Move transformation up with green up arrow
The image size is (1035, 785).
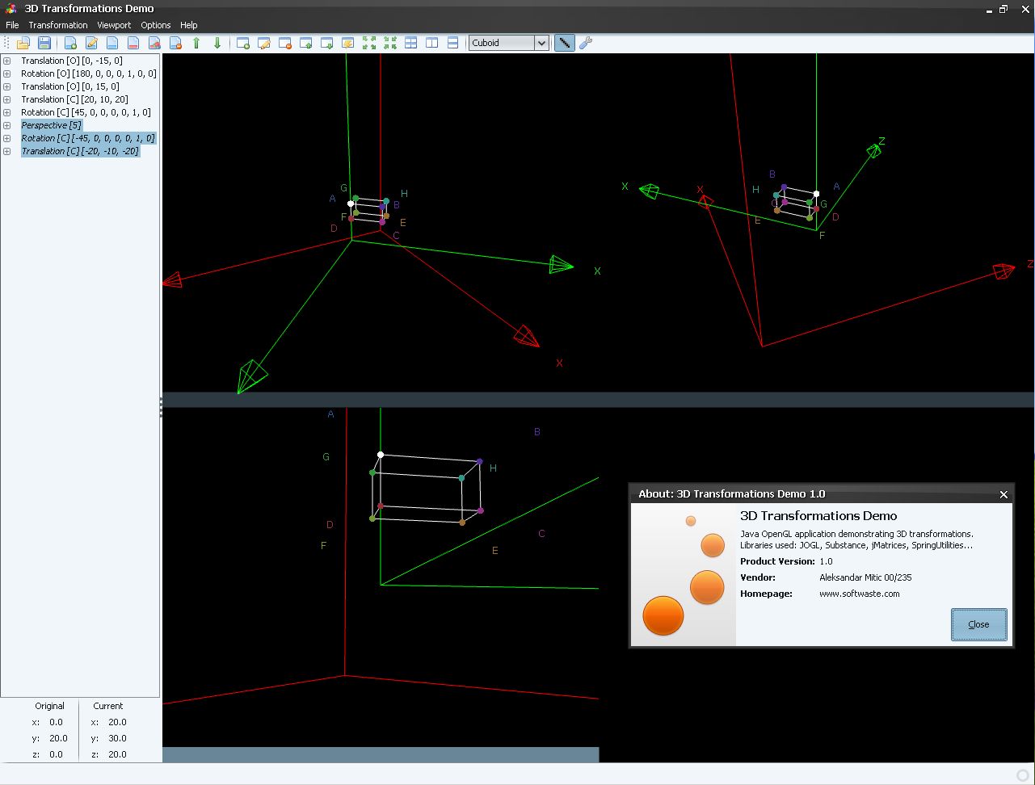tap(196, 43)
